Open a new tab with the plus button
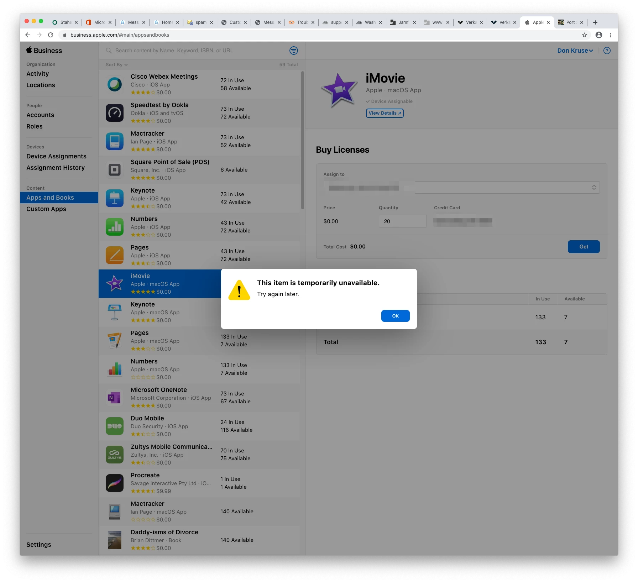 [595, 22]
